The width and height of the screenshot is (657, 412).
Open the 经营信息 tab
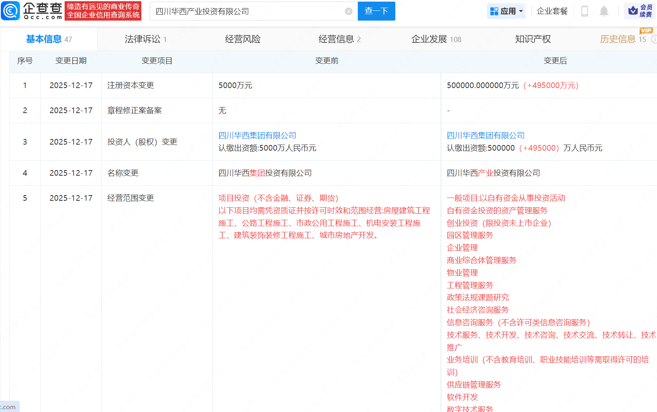tap(339, 39)
